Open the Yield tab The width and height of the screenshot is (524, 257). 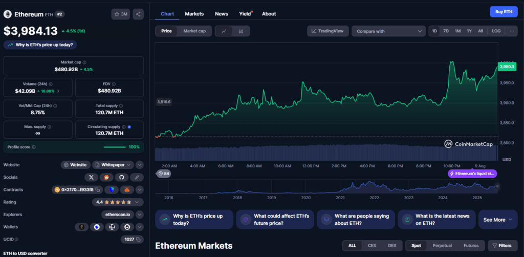pos(245,14)
